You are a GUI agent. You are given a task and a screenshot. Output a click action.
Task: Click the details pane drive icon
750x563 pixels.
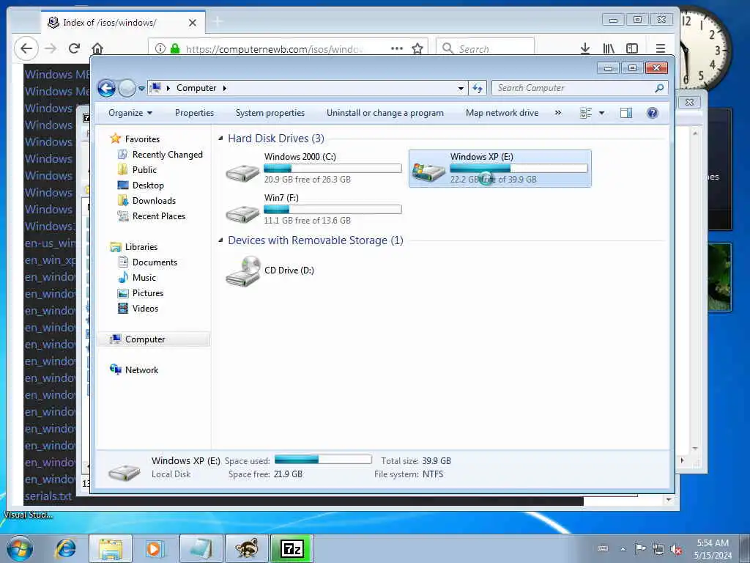pos(125,471)
